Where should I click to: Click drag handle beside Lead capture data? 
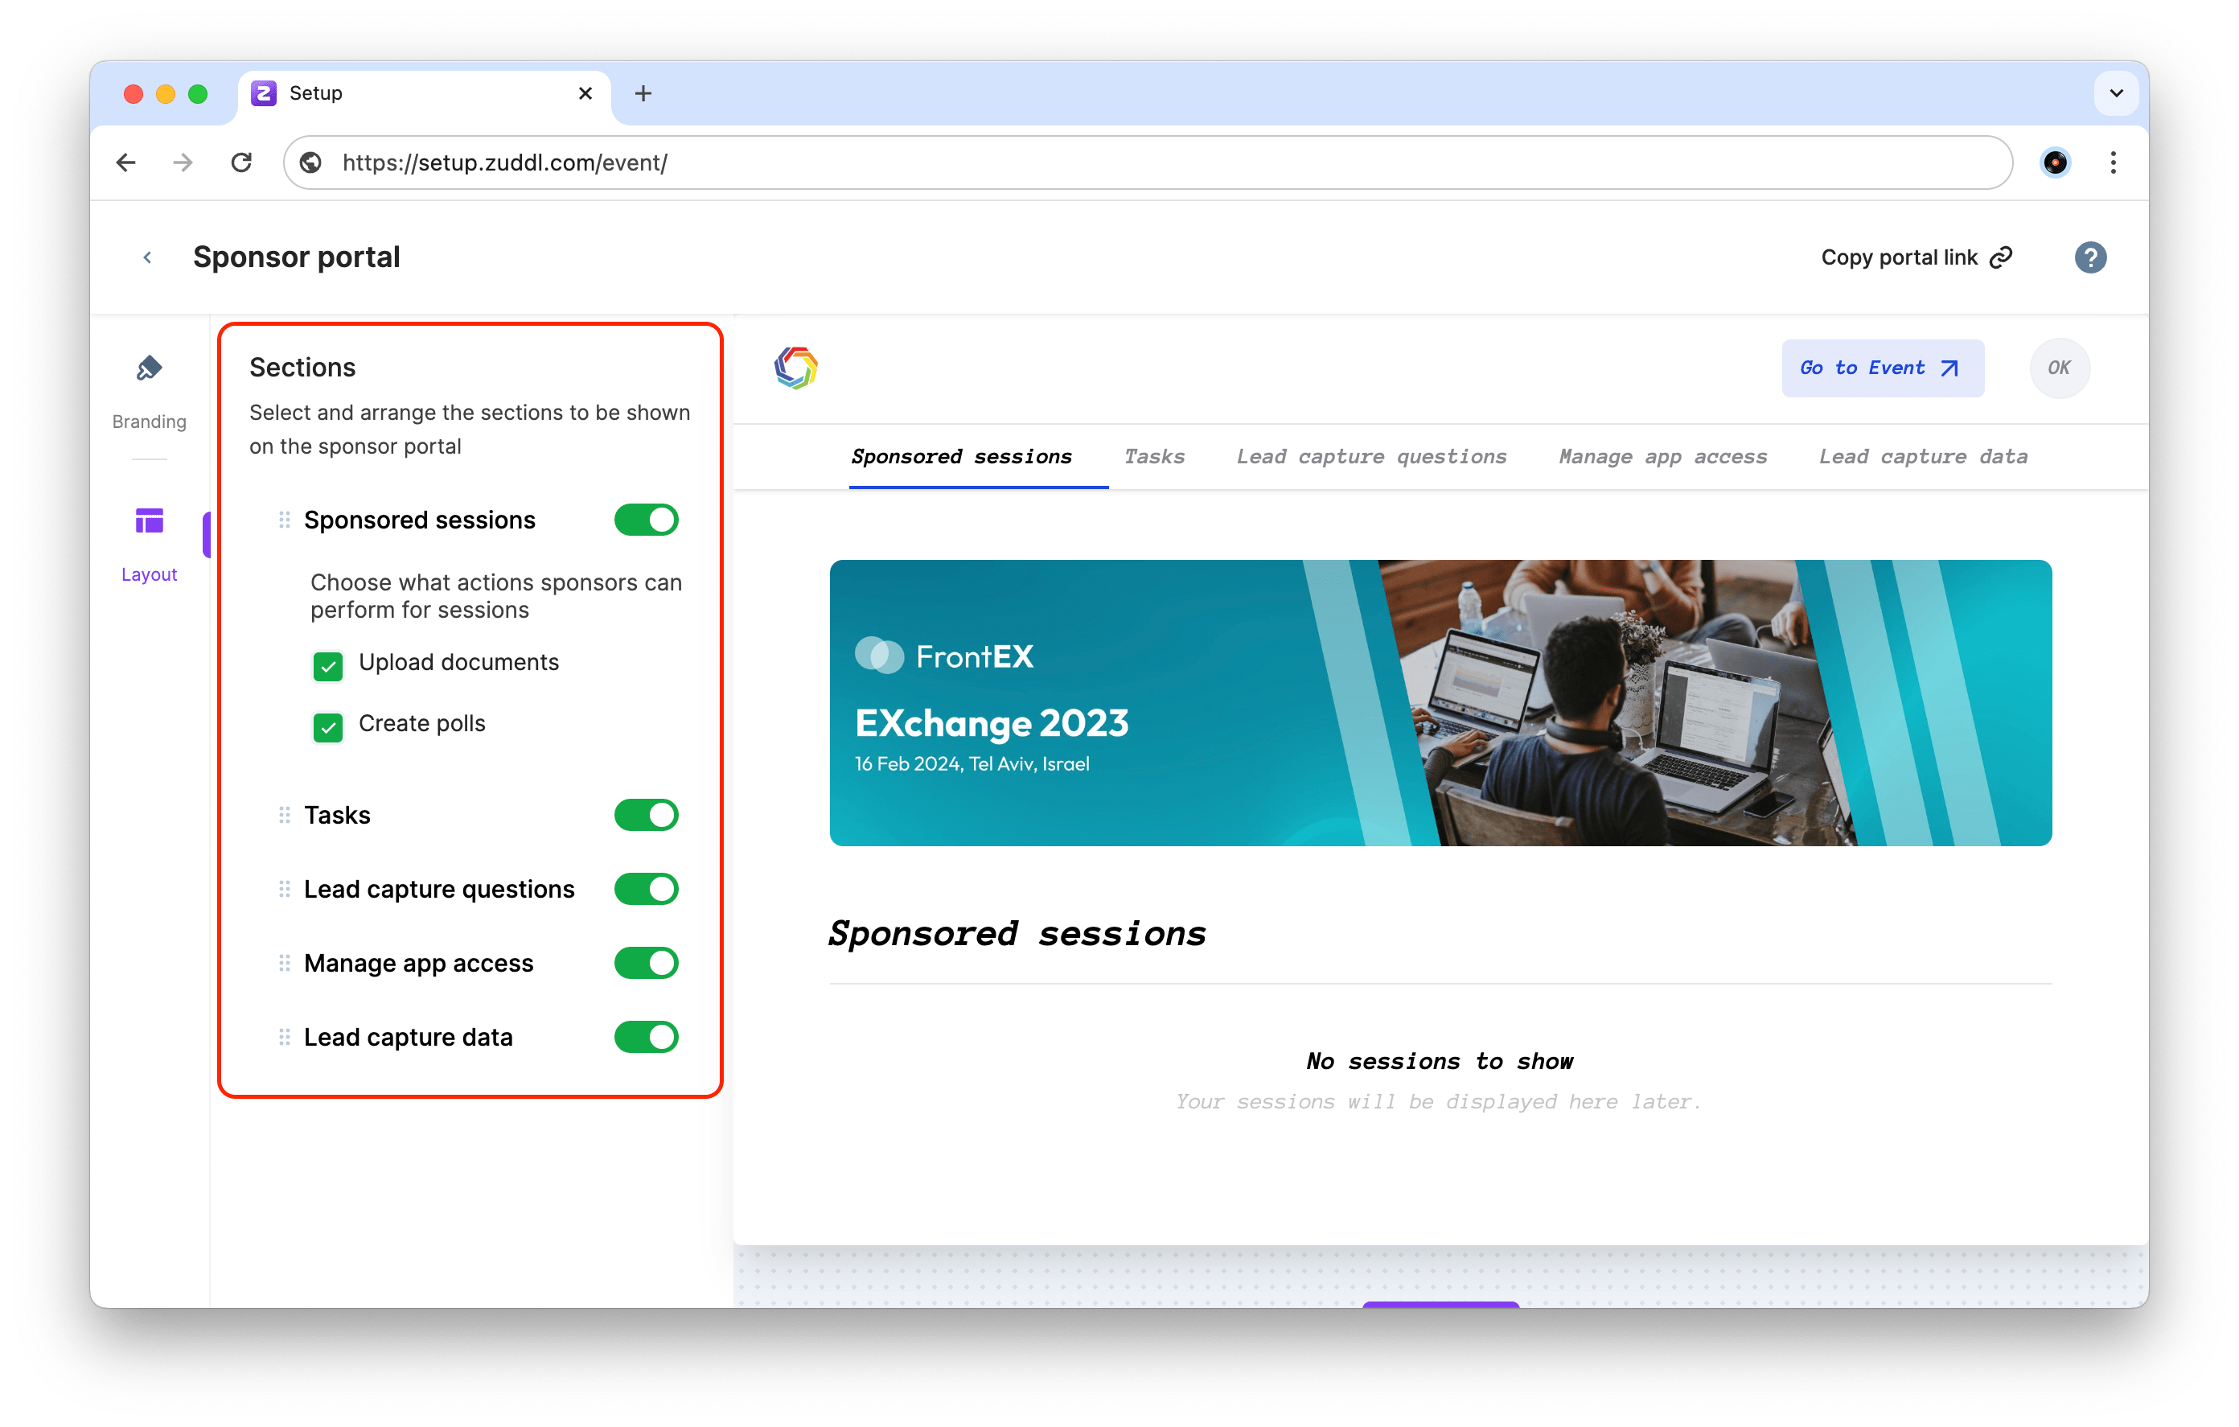(x=285, y=1036)
